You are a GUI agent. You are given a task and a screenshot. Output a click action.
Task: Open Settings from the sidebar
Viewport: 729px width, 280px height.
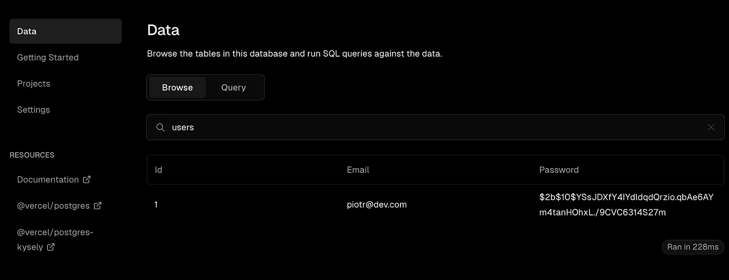tap(33, 110)
